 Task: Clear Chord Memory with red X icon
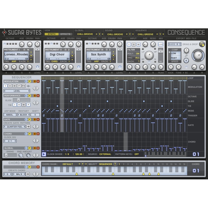[x=38, y=167]
